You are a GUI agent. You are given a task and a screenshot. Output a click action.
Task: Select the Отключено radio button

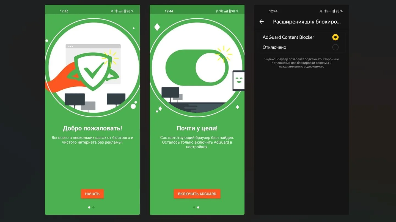point(335,47)
